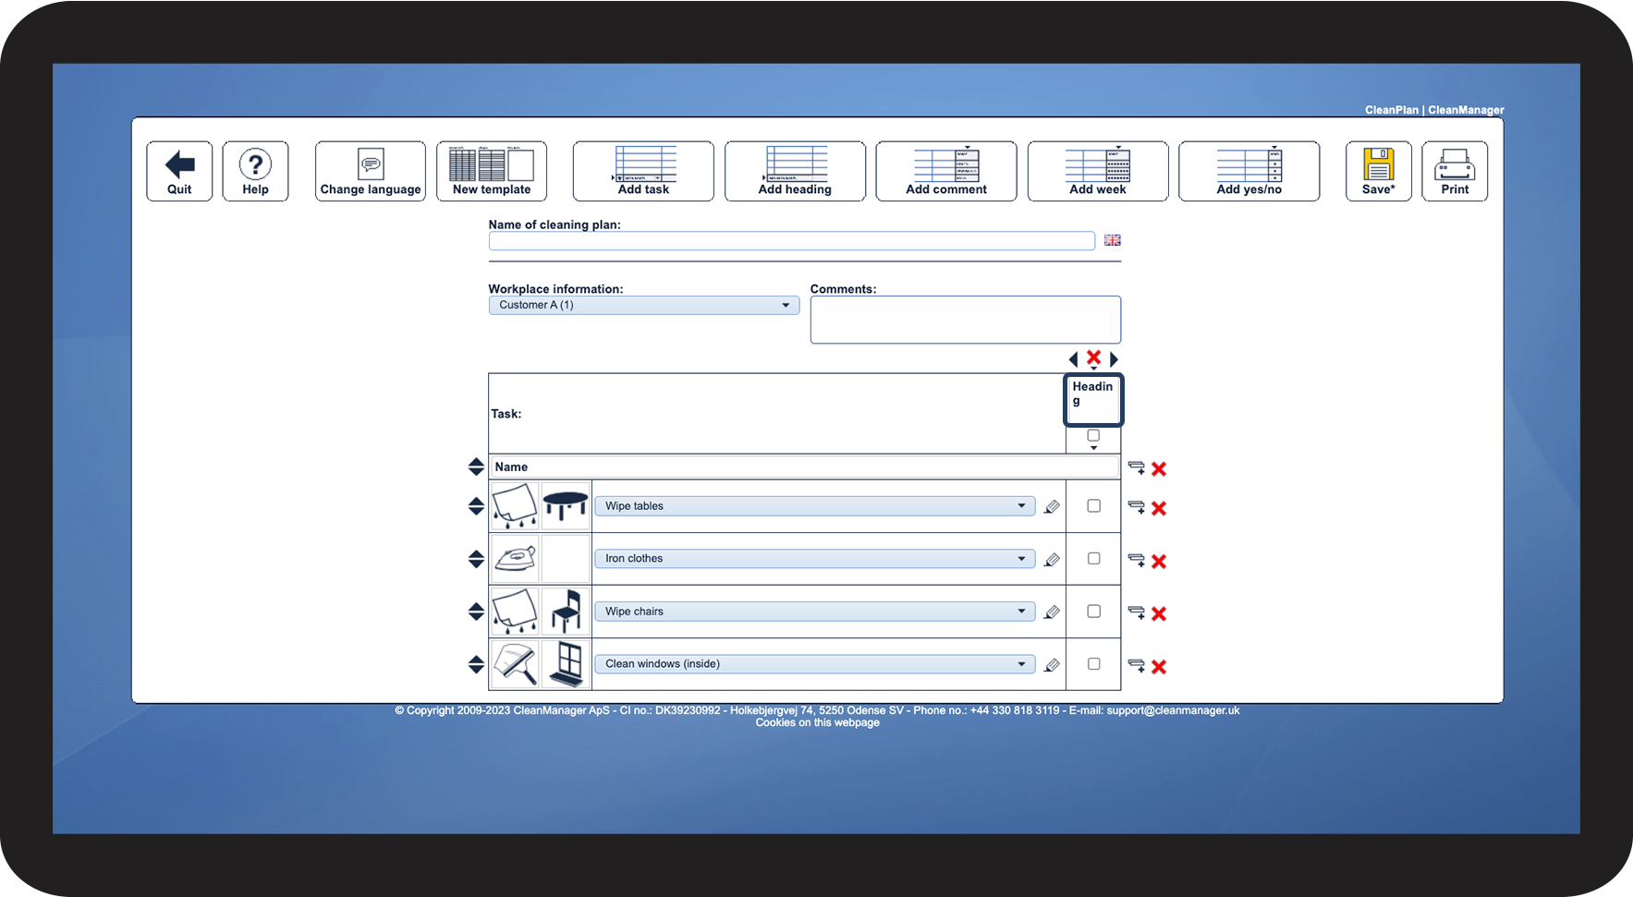Tick the checkbox for Iron clothes
The height and width of the screenshot is (897, 1633).
tap(1094, 558)
